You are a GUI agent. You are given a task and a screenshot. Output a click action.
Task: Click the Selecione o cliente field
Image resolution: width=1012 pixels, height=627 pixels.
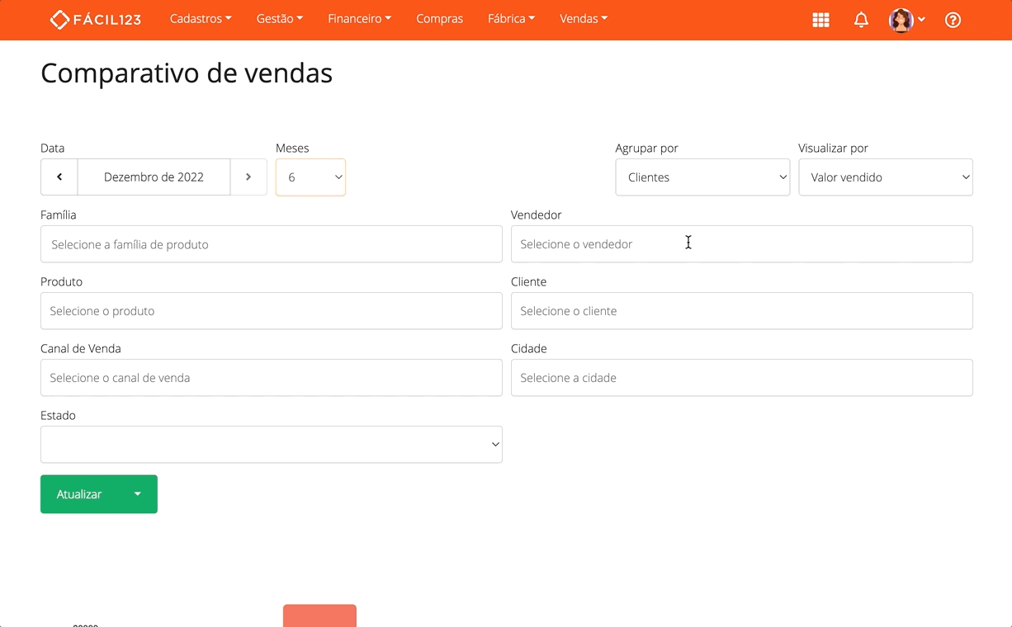pos(741,310)
